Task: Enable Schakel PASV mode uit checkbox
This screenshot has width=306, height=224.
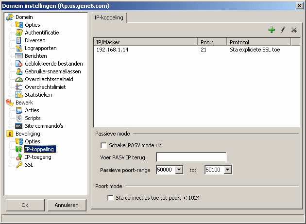Action: click(x=103, y=145)
